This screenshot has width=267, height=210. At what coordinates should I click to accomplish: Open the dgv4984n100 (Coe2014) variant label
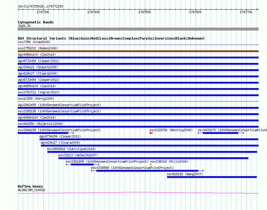37,55
